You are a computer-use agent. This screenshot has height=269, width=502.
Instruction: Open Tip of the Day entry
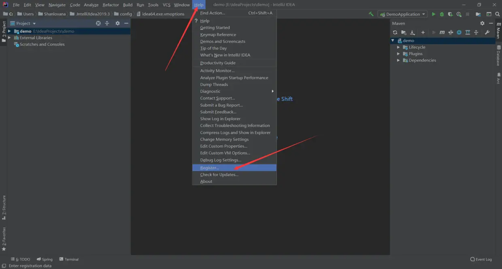point(234,48)
